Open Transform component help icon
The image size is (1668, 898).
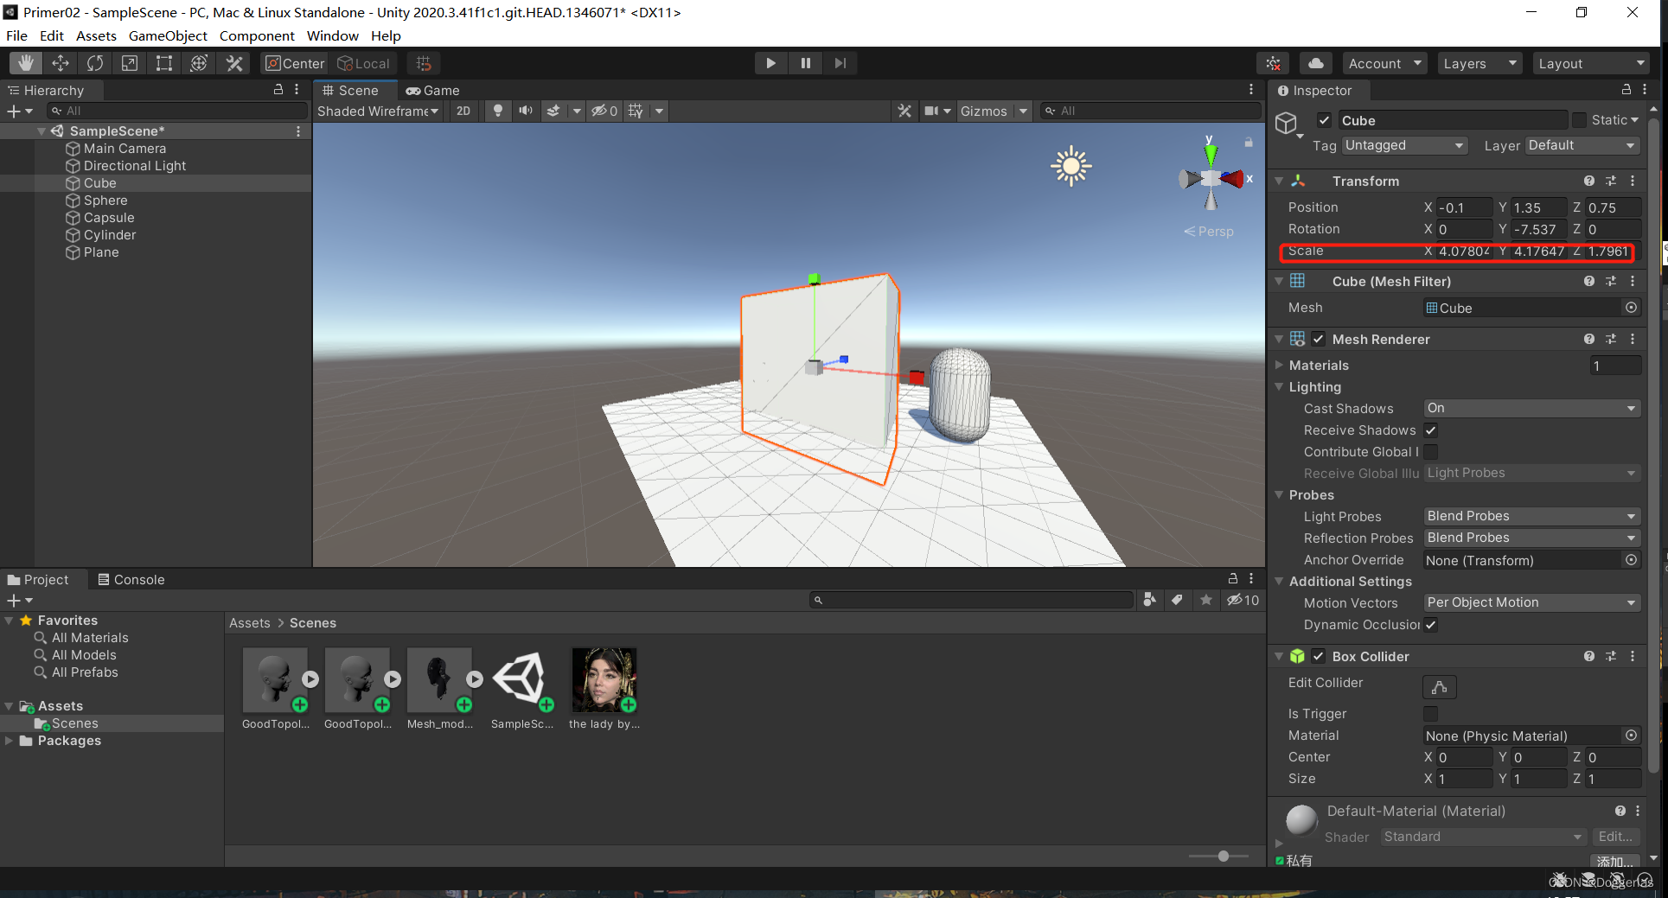(x=1588, y=181)
